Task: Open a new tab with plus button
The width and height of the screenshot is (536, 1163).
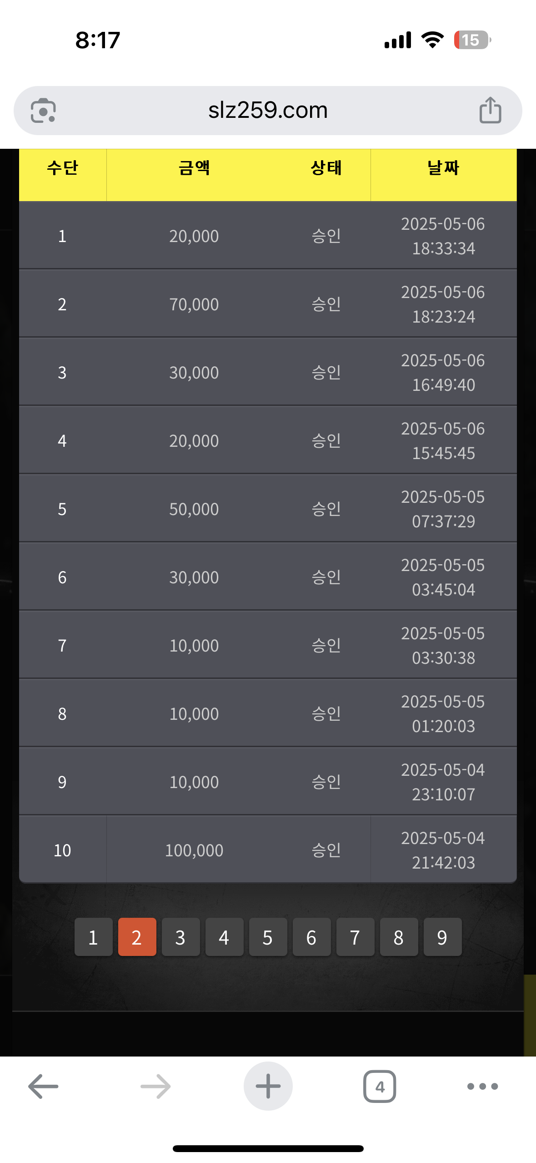Action: 268,1086
